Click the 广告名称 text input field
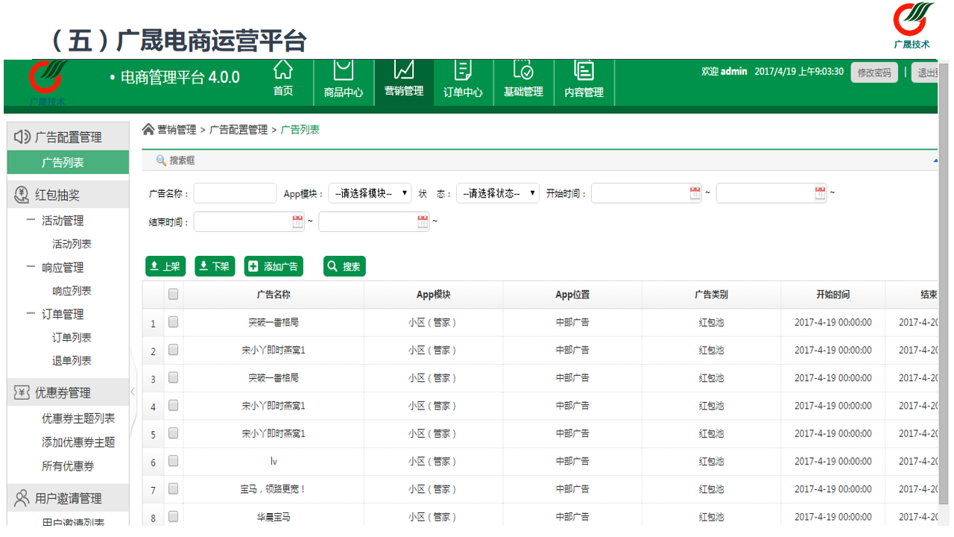 tap(235, 193)
